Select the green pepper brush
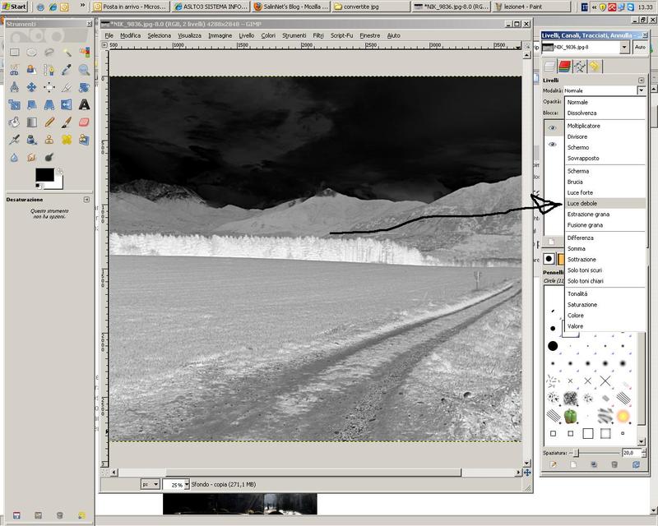The image size is (658, 526). click(x=570, y=416)
